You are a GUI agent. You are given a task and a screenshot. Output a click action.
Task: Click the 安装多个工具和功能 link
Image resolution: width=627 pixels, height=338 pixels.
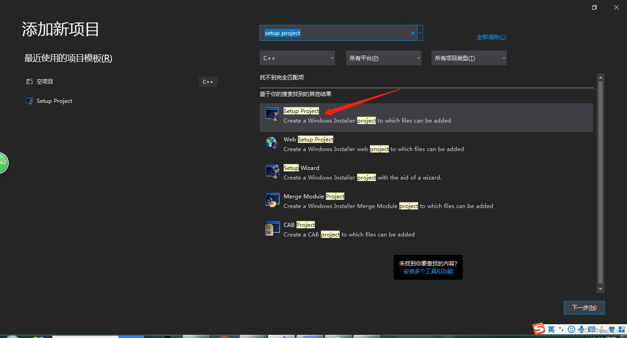pyautogui.click(x=428, y=271)
